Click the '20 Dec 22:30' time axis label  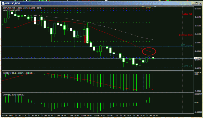point(21,115)
